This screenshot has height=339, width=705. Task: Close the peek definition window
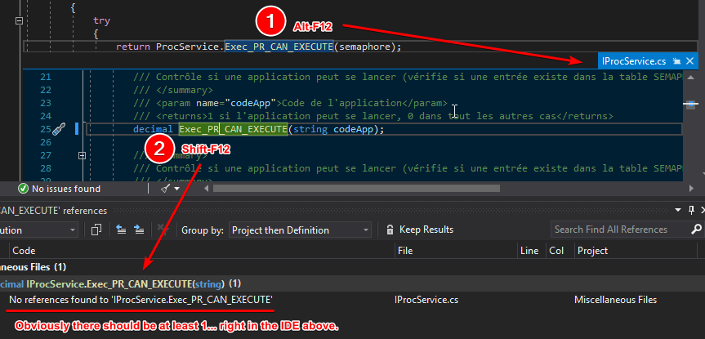click(x=689, y=60)
